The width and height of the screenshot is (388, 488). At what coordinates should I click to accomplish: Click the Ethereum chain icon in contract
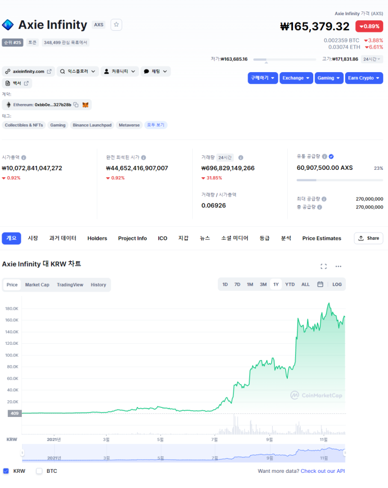click(8, 105)
